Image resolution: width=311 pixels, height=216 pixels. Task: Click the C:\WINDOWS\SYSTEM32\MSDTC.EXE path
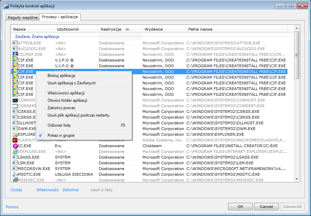(223, 174)
